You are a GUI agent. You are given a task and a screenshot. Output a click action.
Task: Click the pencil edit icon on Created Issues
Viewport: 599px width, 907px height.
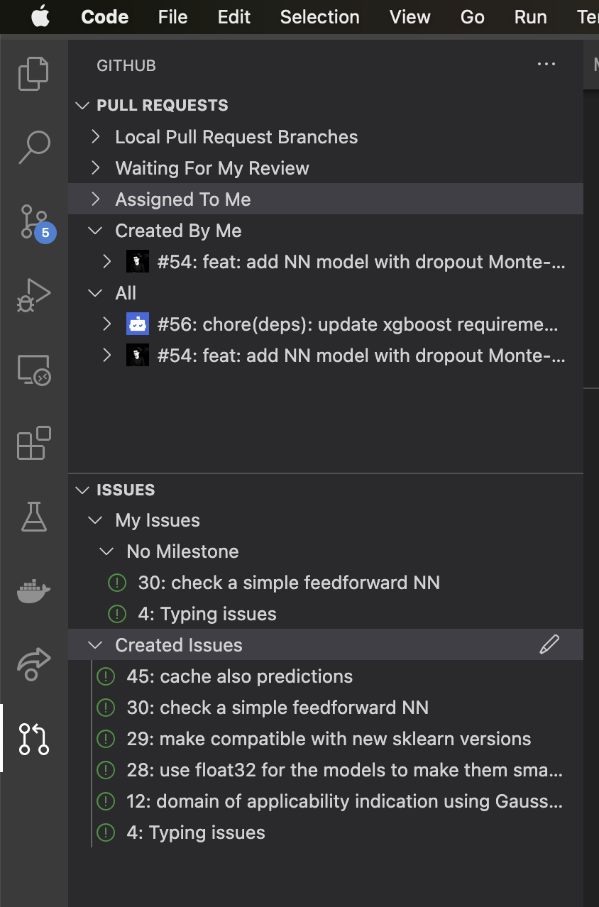click(x=549, y=644)
